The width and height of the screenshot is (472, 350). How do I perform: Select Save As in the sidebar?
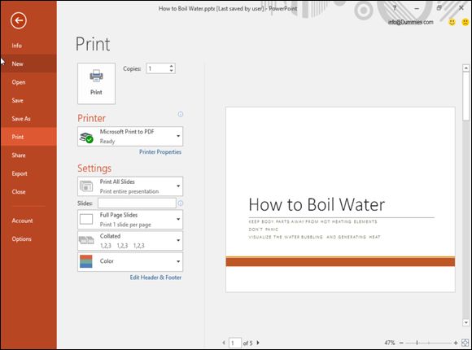pyautogui.click(x=21, y=119)
